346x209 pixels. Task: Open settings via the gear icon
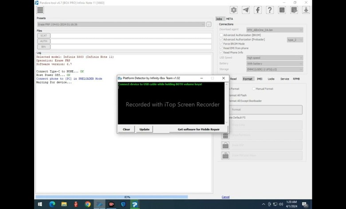pos(233,10)
